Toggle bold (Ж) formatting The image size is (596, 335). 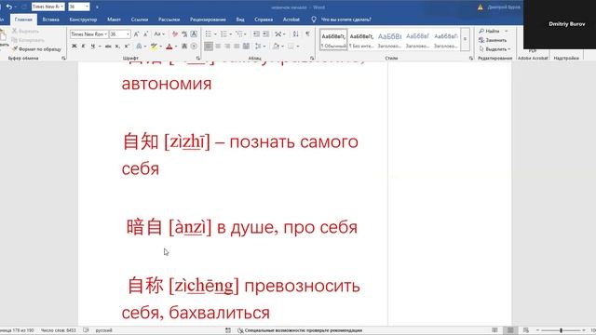click(x=74, y=46)
